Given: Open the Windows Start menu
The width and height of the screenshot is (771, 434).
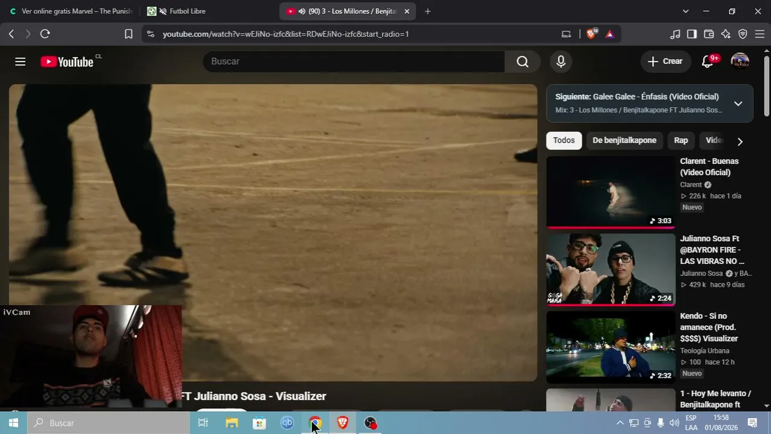Looking at the screenshot, I should 13,423.
